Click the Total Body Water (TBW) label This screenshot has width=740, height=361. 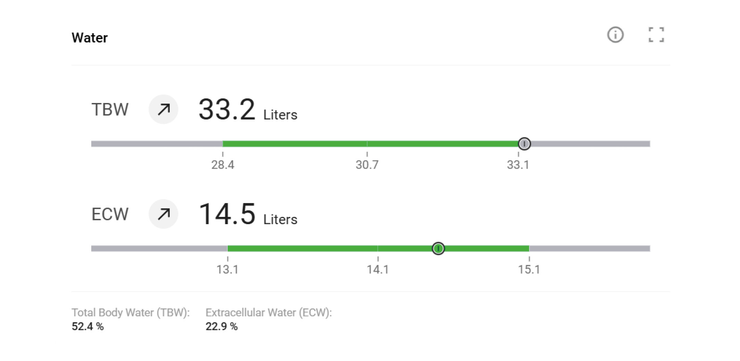point(130,312)
